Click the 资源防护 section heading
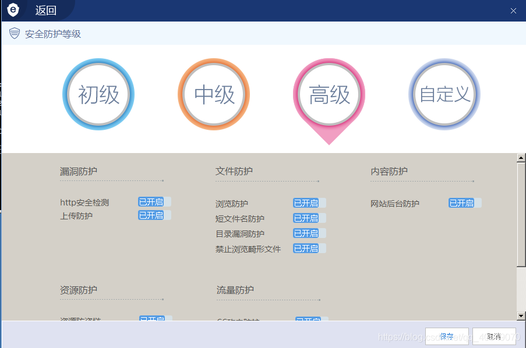 click(79, 290)
